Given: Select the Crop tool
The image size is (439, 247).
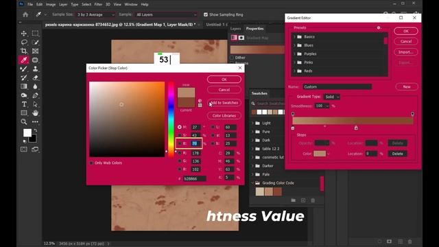Looking at the screenshot, I should 24,51.
